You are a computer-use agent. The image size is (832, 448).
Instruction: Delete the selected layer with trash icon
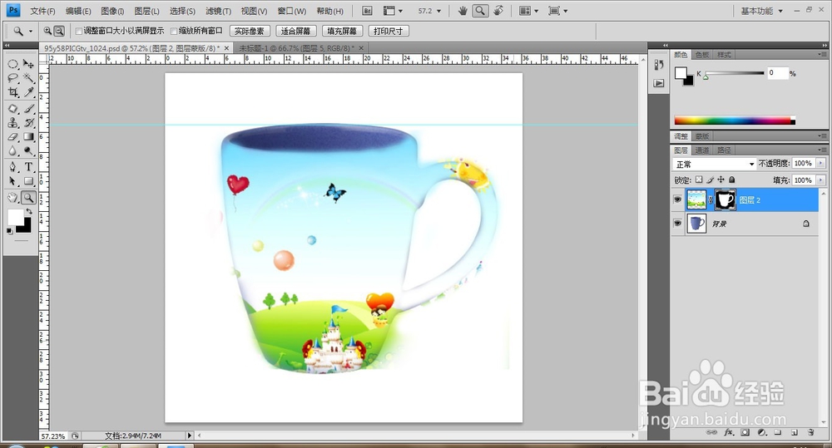[x=810, y=433]
